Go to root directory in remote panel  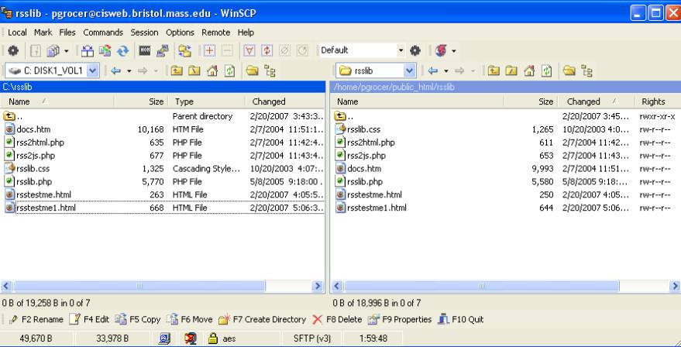click(x=511, y=70)
